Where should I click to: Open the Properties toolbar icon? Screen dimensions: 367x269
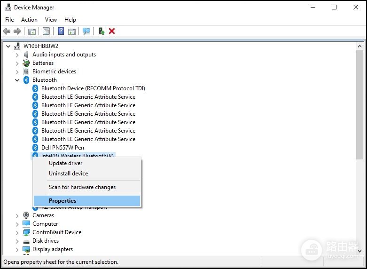point(46,31)
